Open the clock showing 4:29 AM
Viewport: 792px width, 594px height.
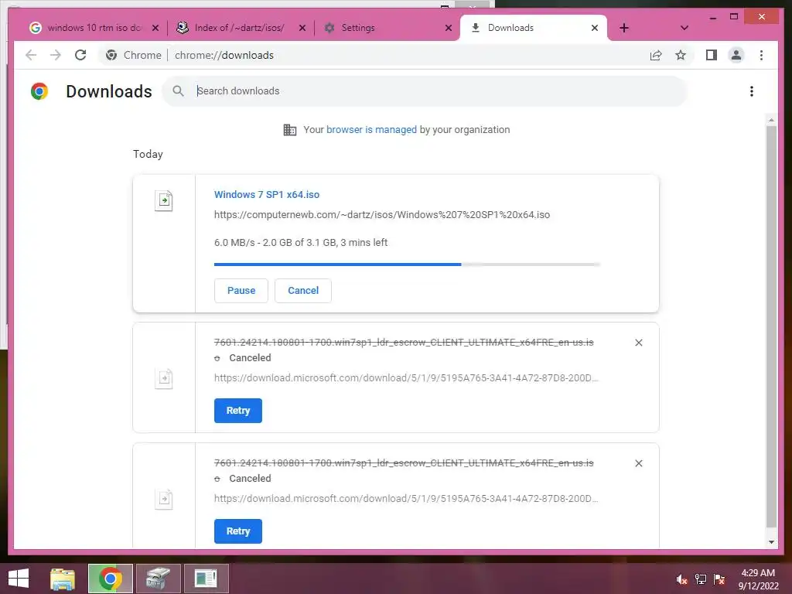point(758,579)
